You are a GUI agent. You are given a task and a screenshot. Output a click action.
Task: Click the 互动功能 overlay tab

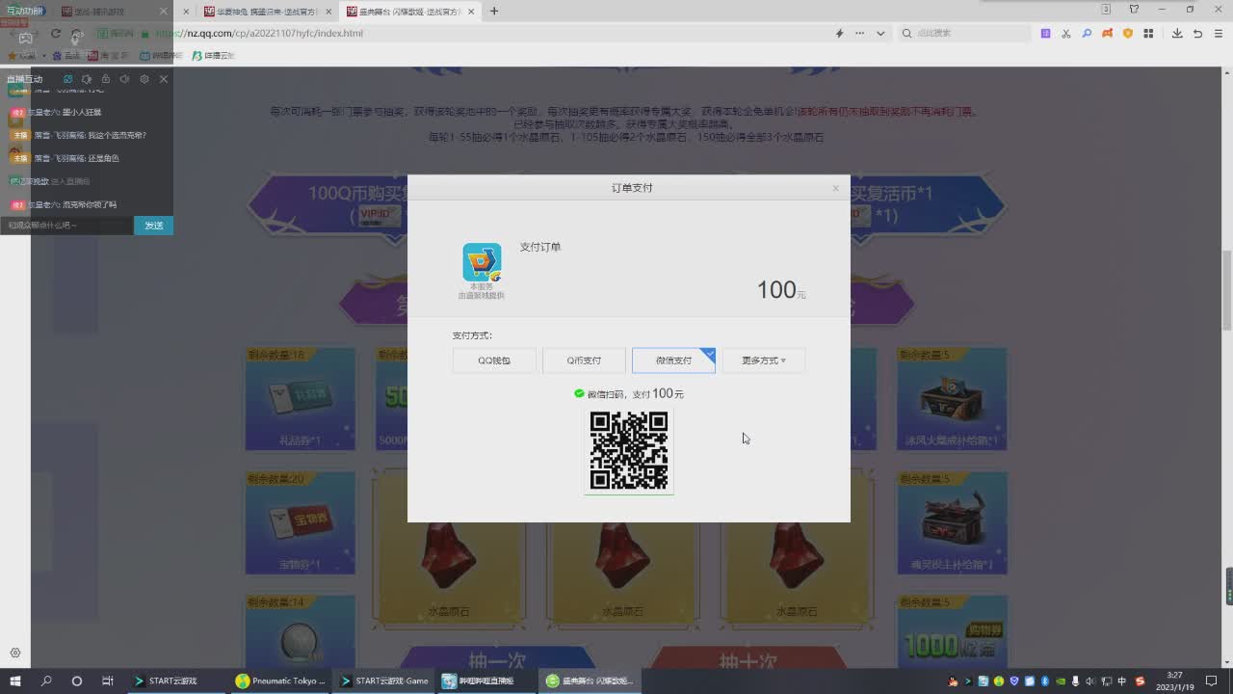click(x=25, y=11)
